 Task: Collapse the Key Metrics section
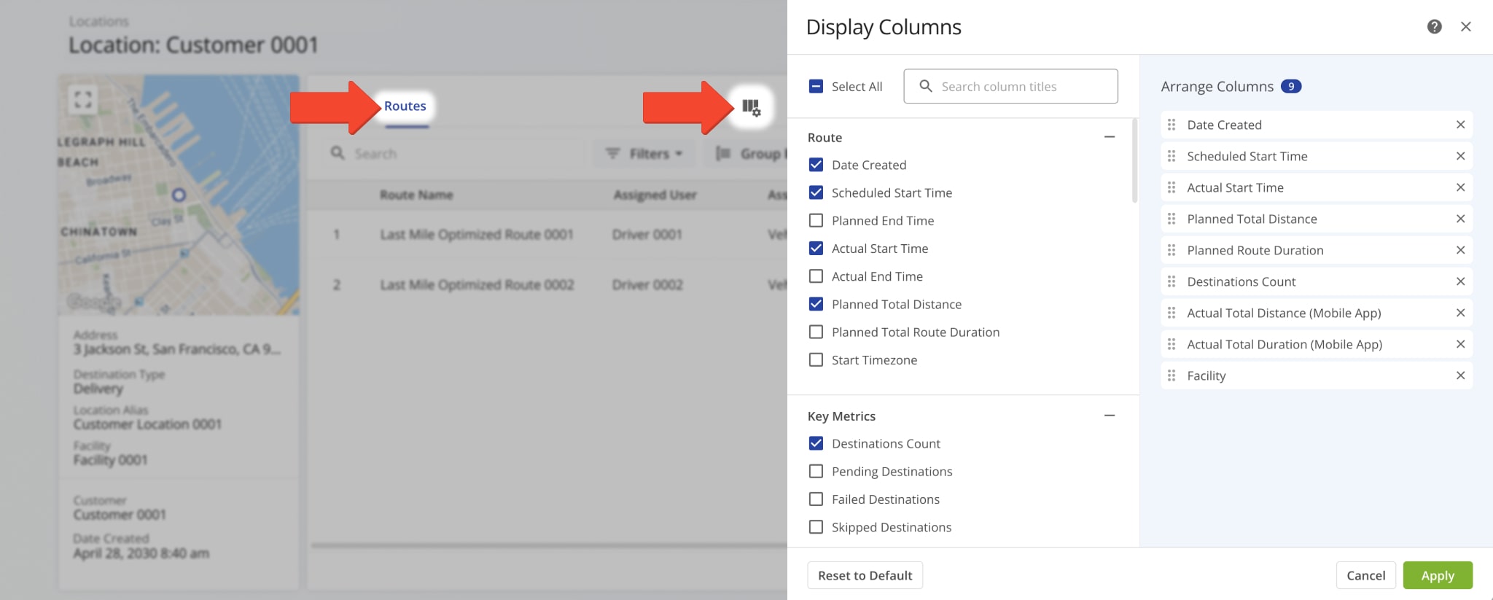(1110, 416)
